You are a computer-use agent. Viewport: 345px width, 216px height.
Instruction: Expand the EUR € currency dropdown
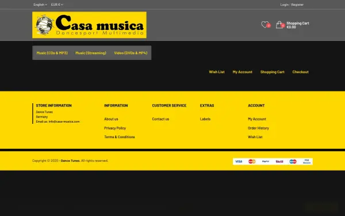(57, 5)
